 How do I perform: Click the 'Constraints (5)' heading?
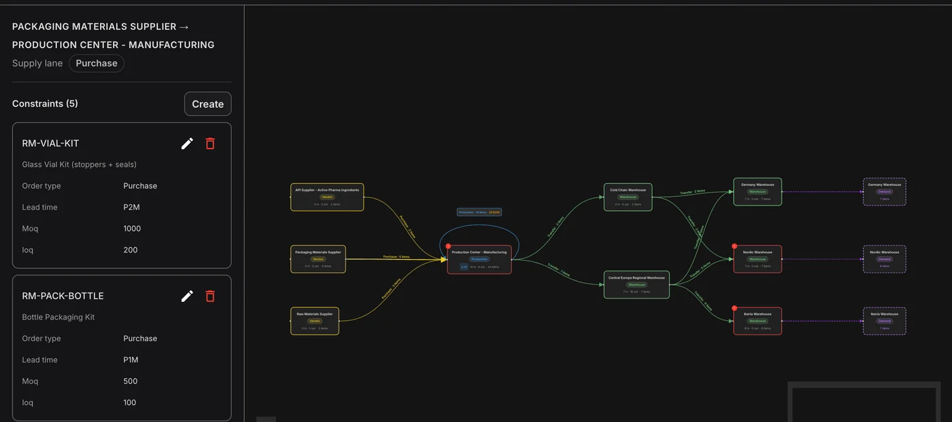pos(45,104)
